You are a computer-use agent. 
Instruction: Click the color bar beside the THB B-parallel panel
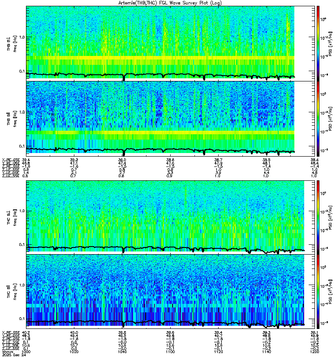pos(318,119)
